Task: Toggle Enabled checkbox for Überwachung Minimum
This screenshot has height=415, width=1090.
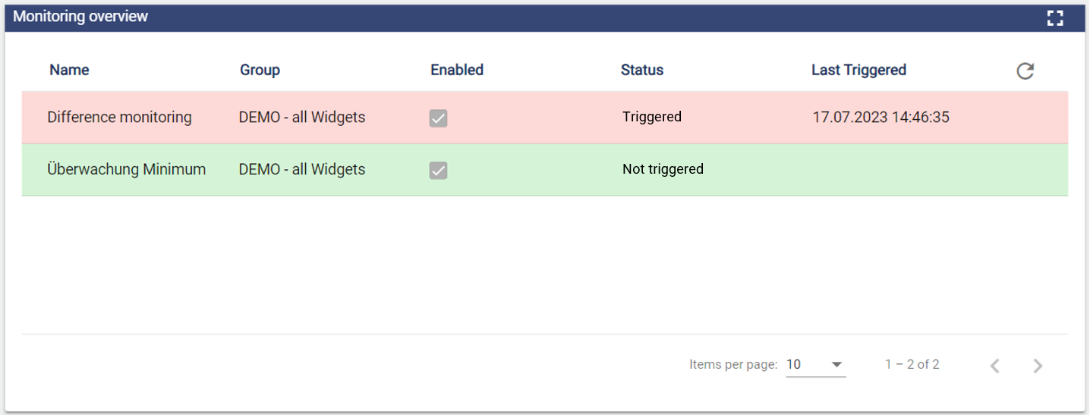Action: 438,170
